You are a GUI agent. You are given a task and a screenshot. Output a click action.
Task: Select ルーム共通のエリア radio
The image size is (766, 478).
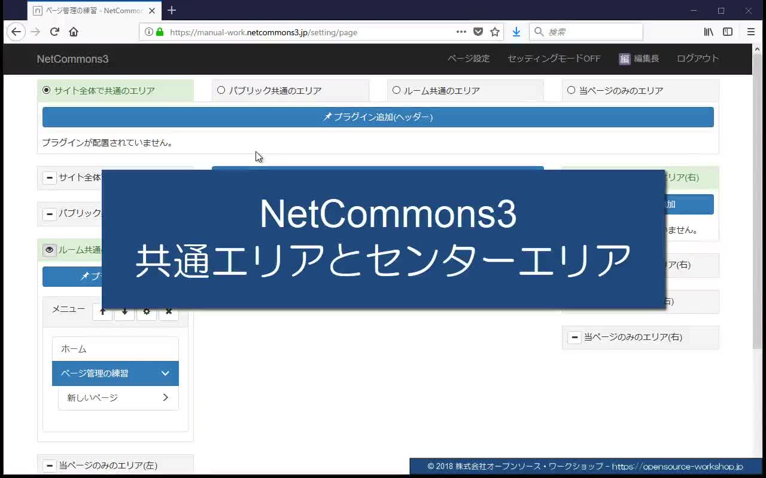[x=396, y=90]
